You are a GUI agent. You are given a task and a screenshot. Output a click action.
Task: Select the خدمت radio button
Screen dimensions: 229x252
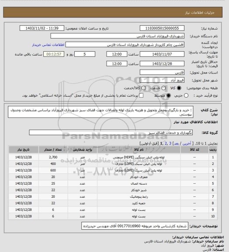pos(163,88)
